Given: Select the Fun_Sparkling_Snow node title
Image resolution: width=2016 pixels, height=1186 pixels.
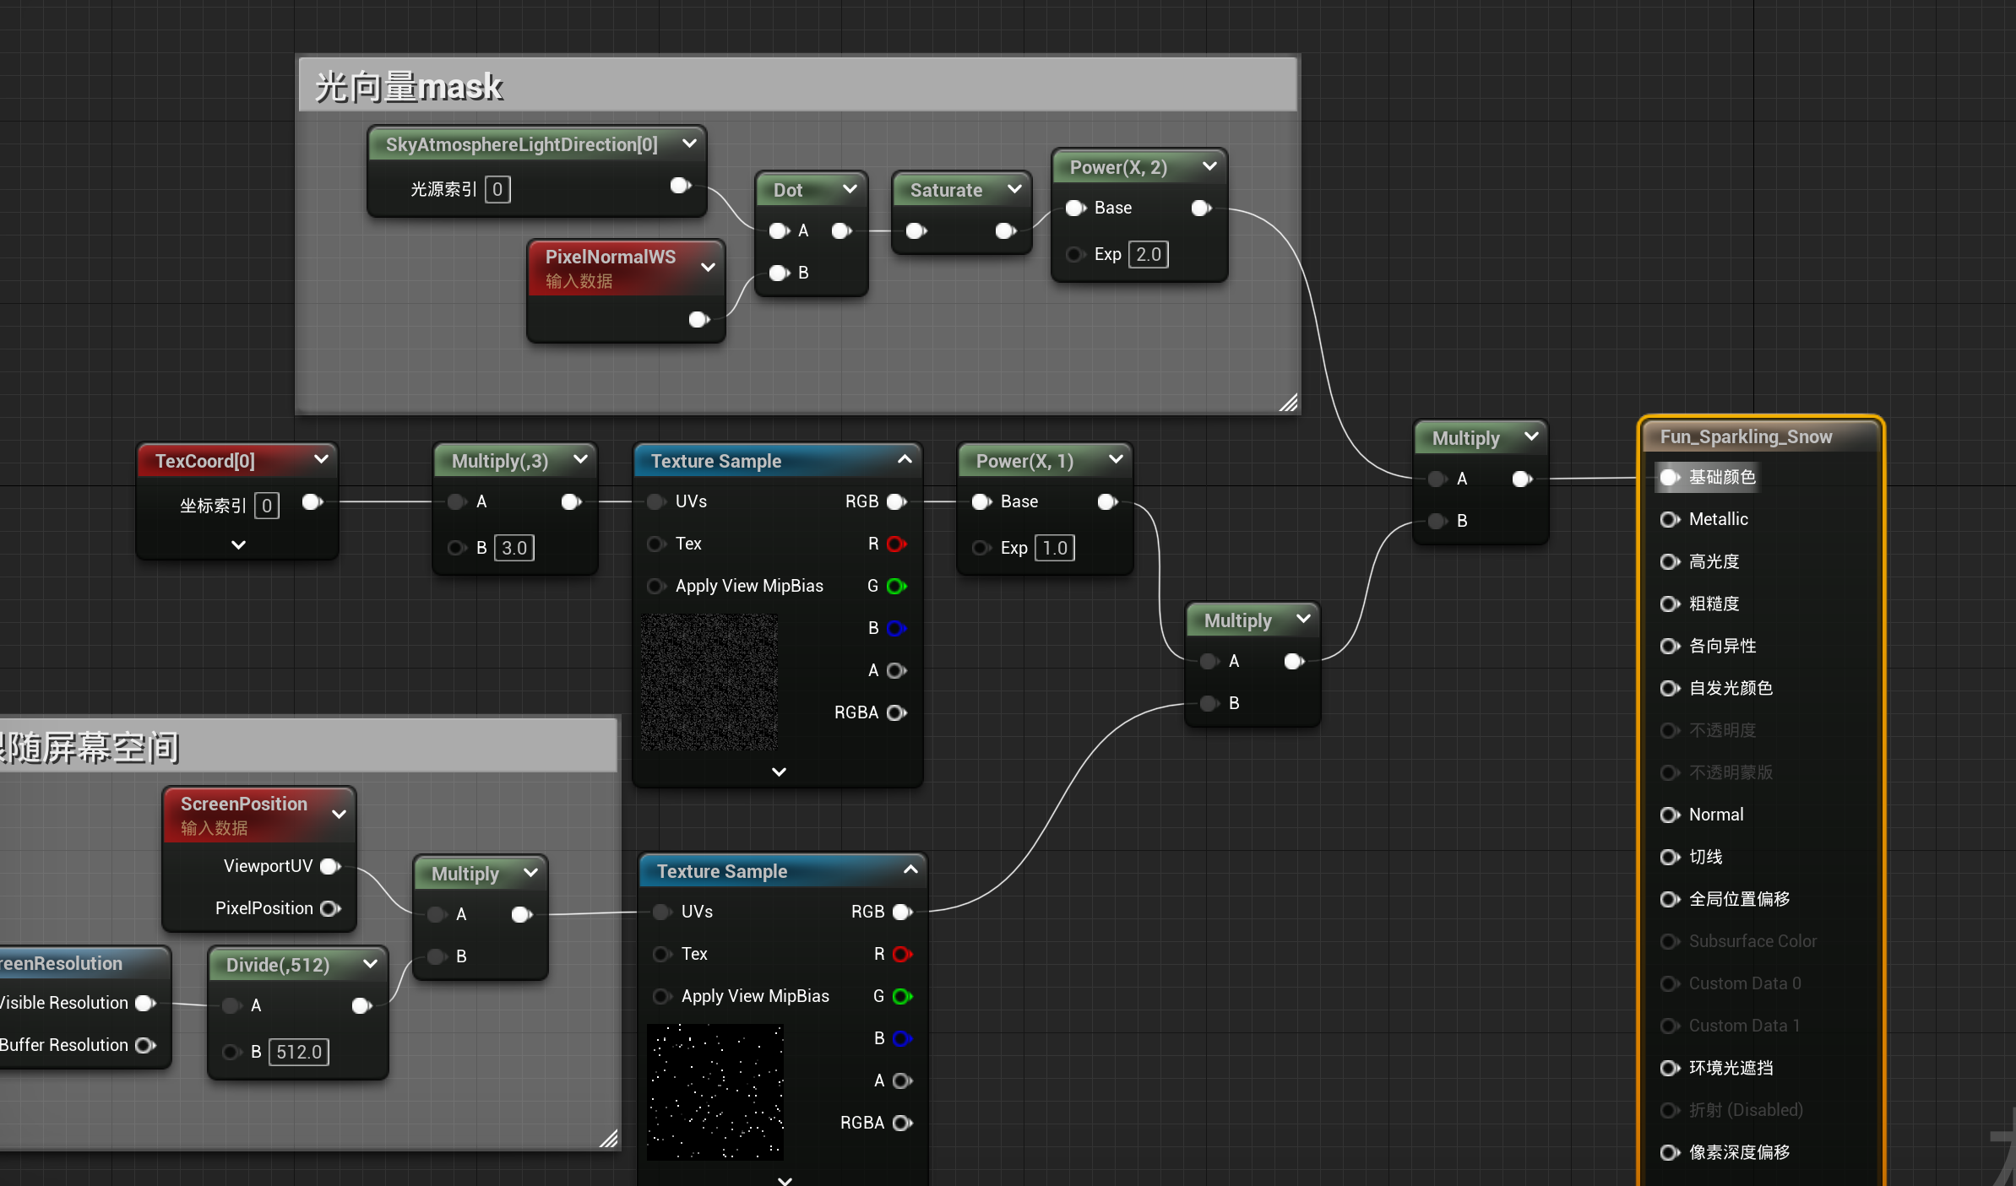Looking at the screenshot, I should 1746,436.
